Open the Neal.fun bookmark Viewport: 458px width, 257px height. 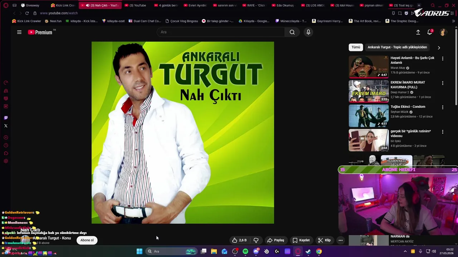coord(53,21)
